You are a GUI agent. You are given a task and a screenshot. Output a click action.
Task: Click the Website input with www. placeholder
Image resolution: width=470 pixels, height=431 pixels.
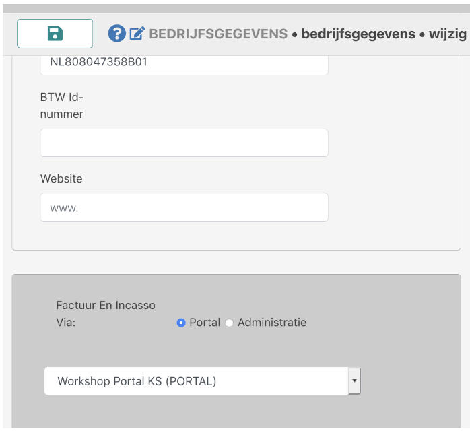coord(184,207)
